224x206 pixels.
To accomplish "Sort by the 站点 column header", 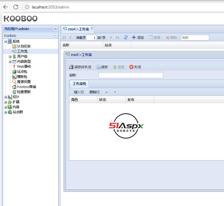I will click(117, 45).
